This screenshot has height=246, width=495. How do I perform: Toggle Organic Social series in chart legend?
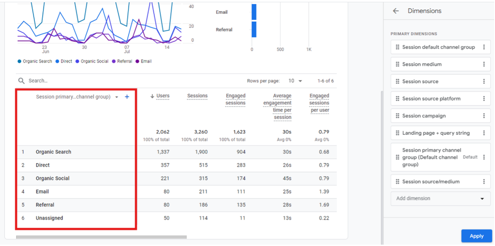coord(92,61)
